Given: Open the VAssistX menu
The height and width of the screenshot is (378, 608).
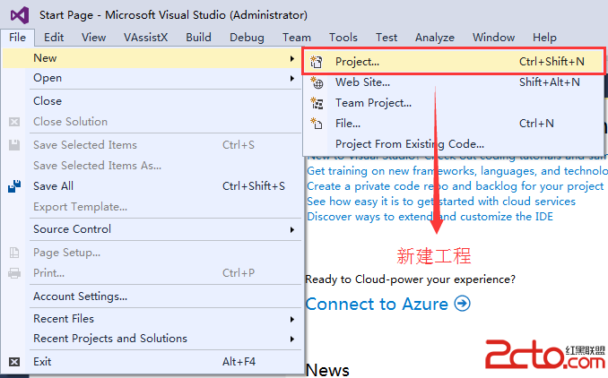Looking at the screenshot, I should coord(145,38).
